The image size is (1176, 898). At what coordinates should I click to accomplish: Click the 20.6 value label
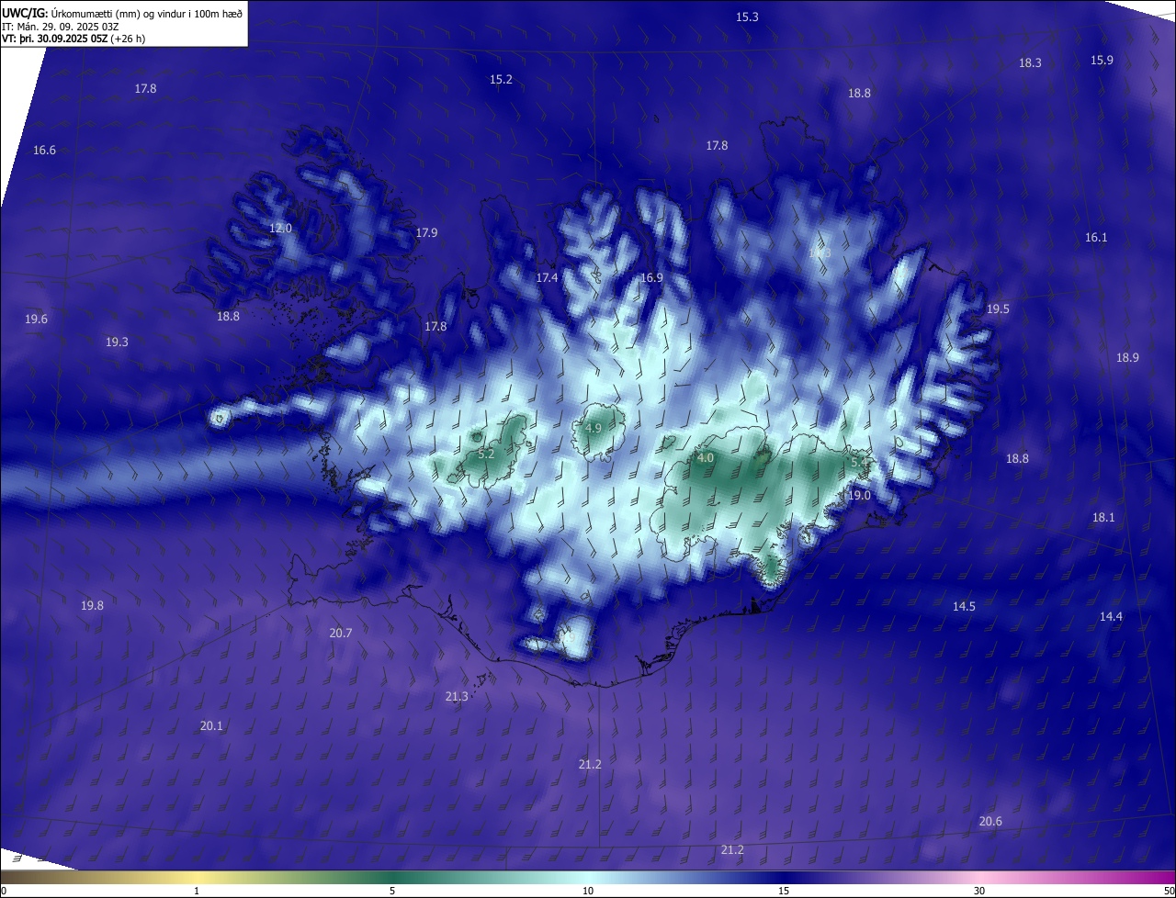tap(990, 822)
